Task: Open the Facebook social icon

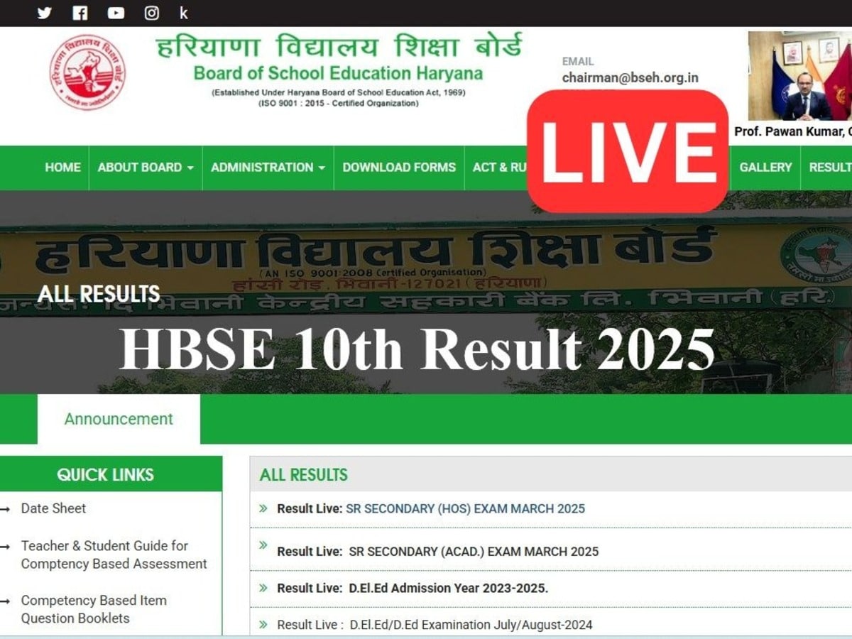Action: [x=80, y=13]
